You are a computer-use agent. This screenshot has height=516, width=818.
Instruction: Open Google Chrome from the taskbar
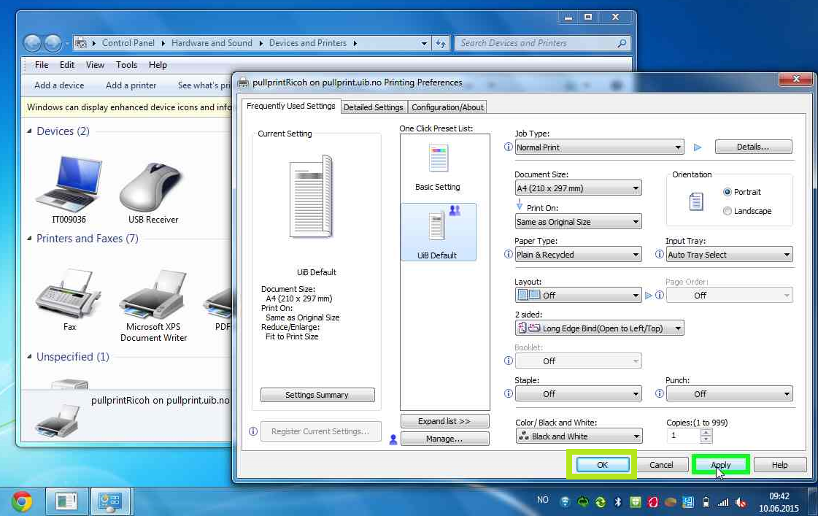22,502
